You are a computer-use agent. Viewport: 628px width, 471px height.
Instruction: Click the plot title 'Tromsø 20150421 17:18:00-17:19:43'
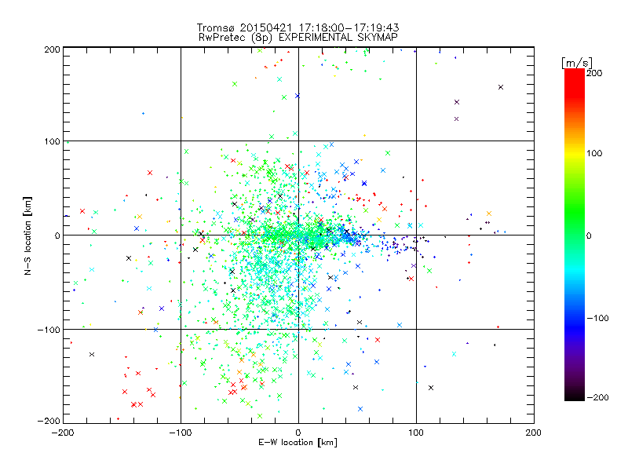point(298,27)
